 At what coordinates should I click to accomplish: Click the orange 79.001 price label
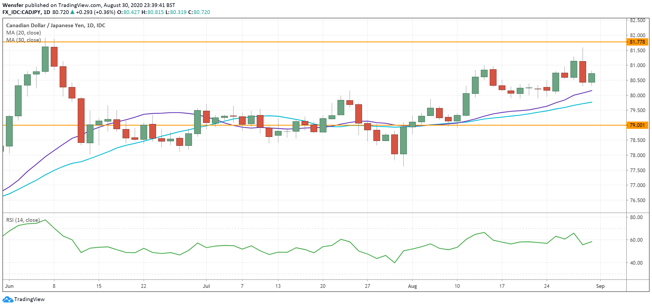pyautogui.click(x=637, y=125)
